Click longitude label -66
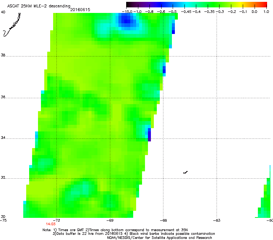The height and width of the screenshot is (240, 273). pyautogui.click(x=163, y=220)
